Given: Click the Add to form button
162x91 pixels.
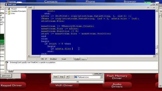Looking at the screenshot, I should pyautogui.click(x=6, y=76).
